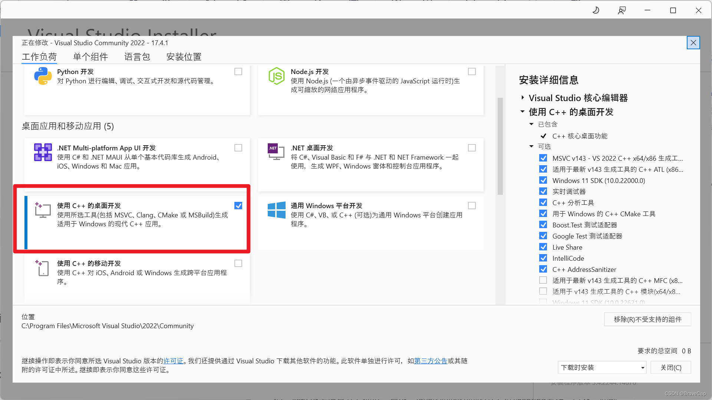
Task: Click the Python development workload icon
Action: (x=43, y=76)
